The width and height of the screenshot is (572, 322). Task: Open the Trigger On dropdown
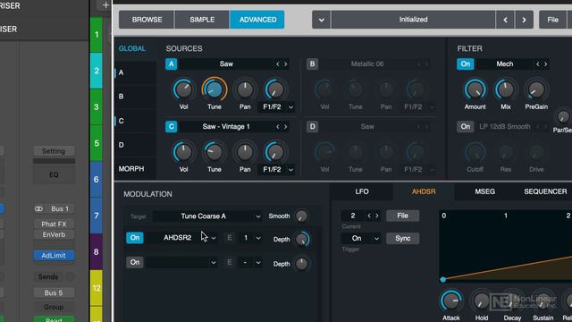(361, 239)
